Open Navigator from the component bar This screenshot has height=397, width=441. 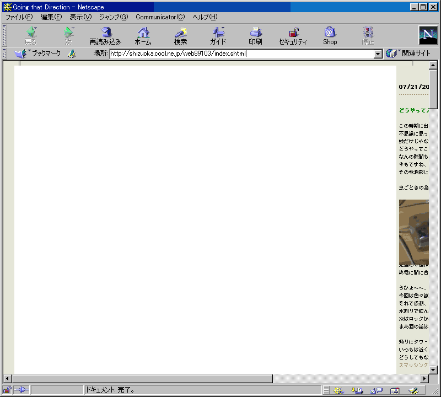338,390
